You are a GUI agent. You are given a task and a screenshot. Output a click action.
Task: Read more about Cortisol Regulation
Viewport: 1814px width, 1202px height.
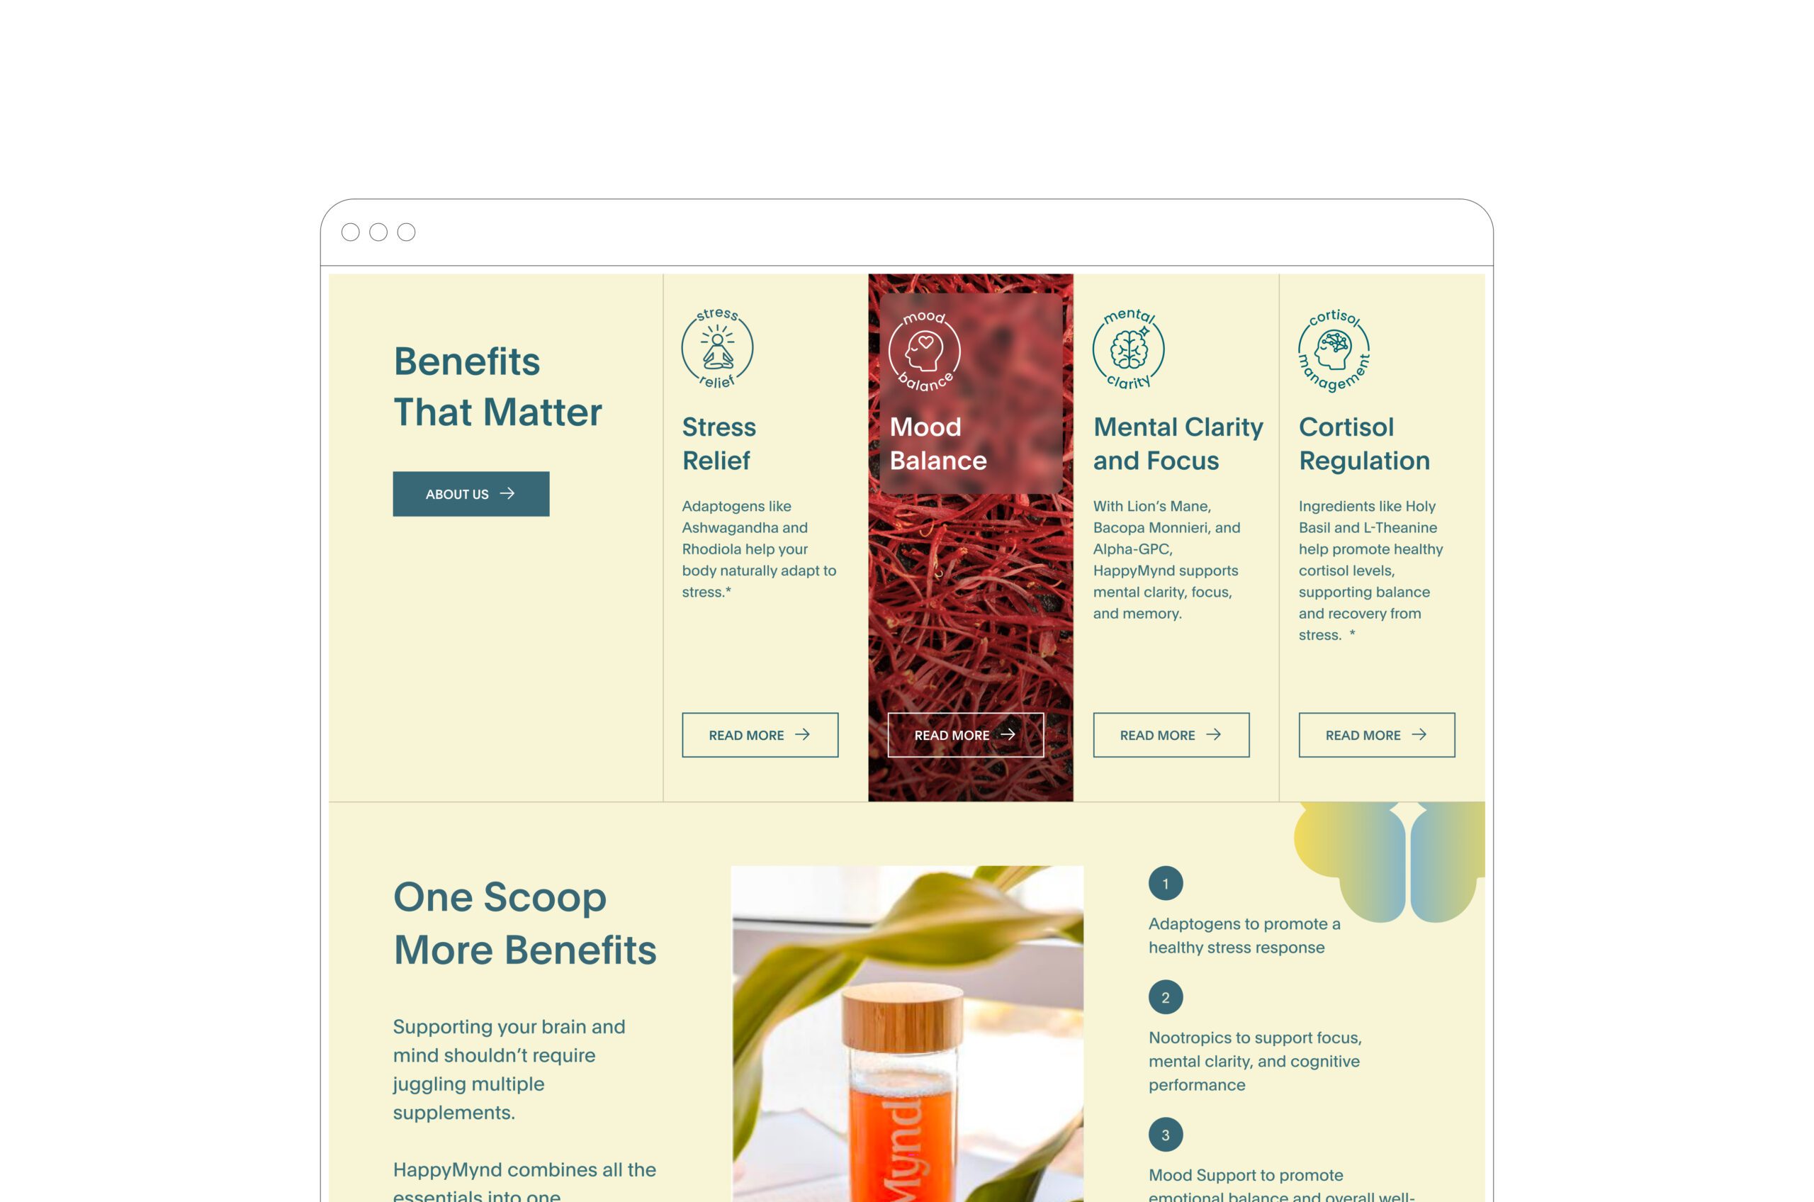[1376, 735]
